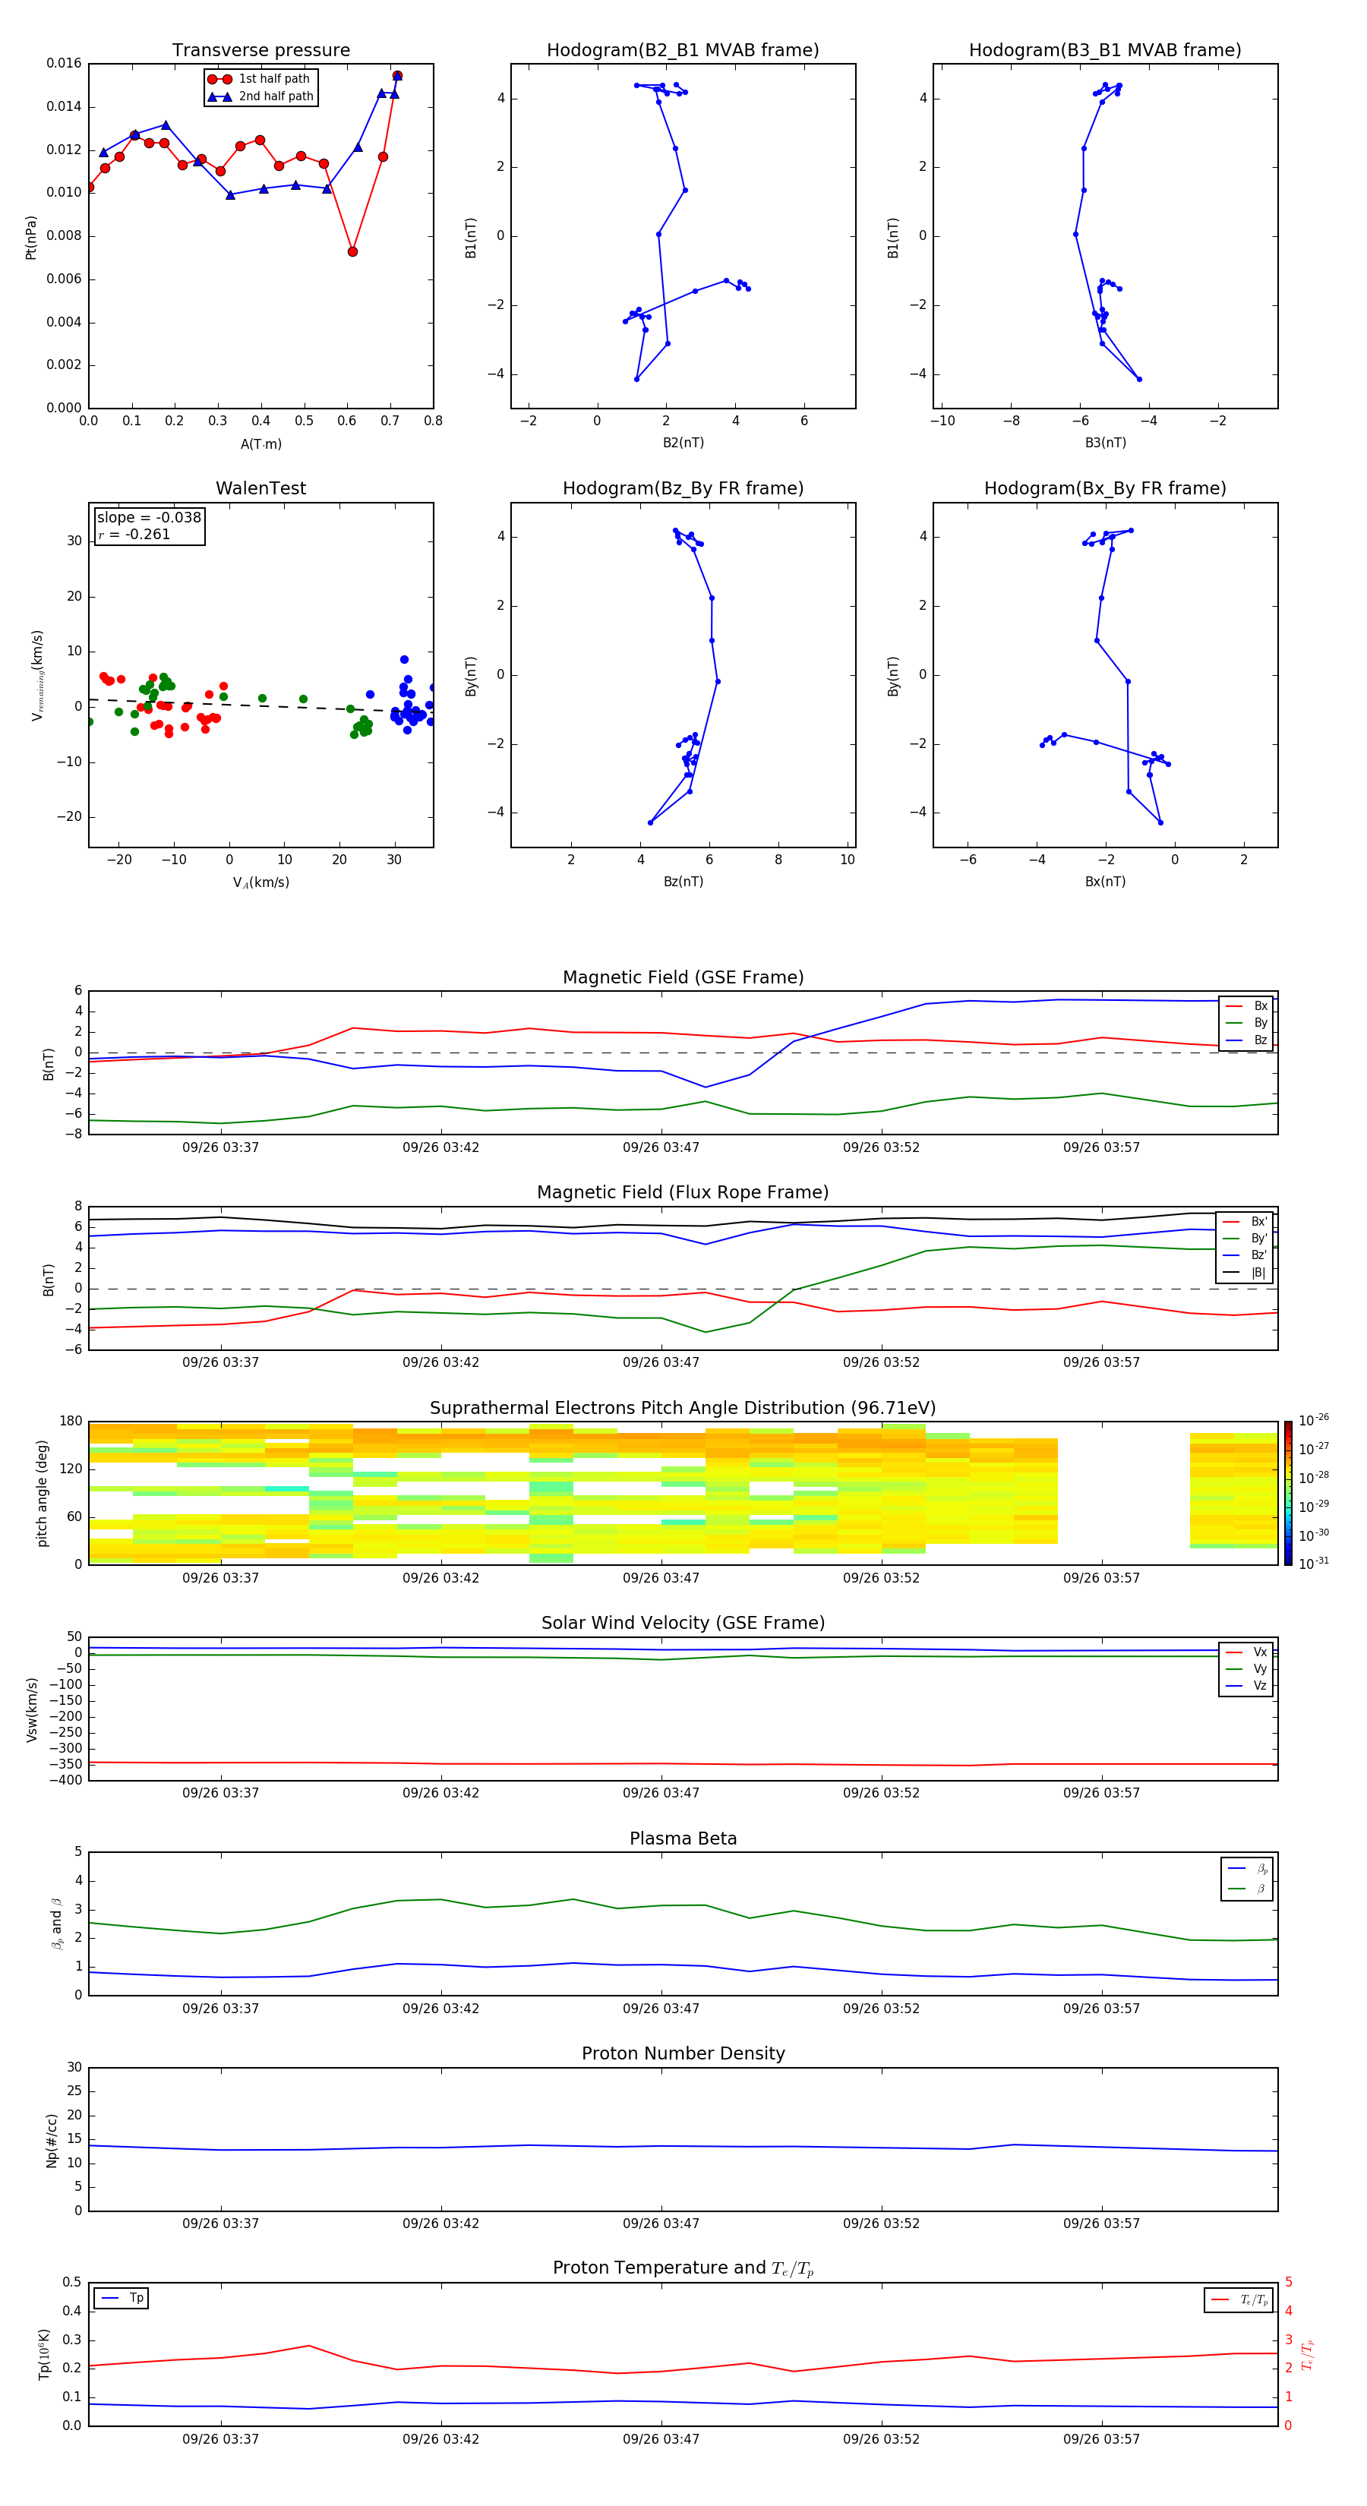Click the 'pitch angle (deg)' axis label
This screenshot has height=2506, width=1367.
point(42,1493)
